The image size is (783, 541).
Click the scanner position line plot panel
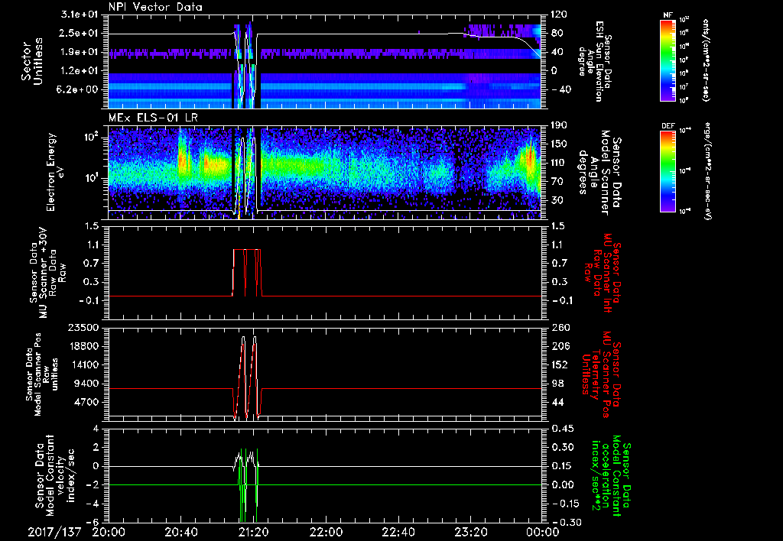pos(324,374)
